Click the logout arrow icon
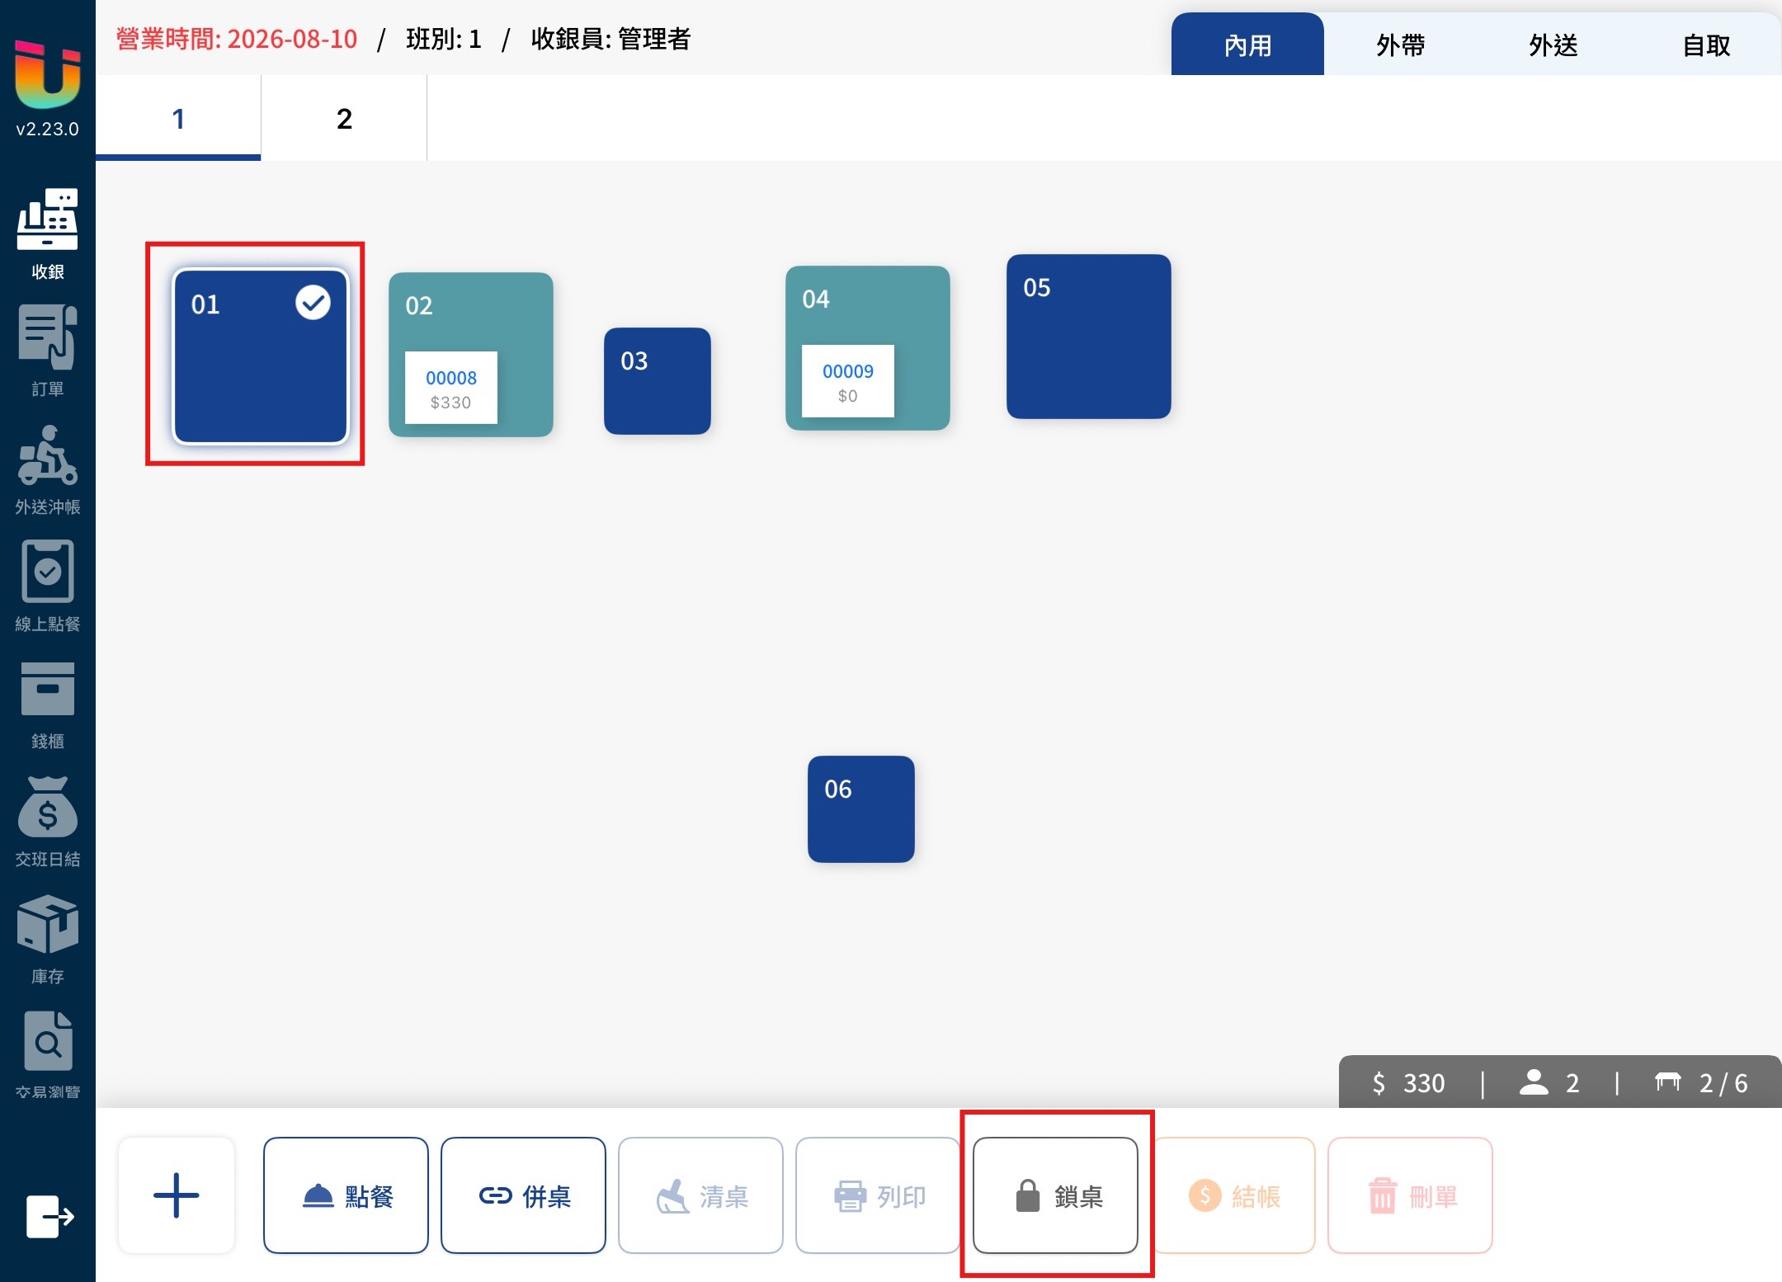1782x1282 pixels. 49,1216
